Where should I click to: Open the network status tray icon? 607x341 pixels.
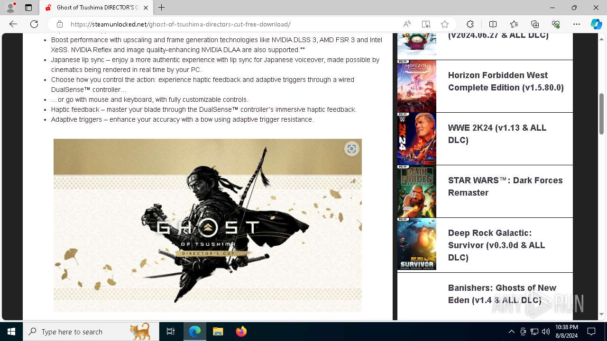point(534,332)
